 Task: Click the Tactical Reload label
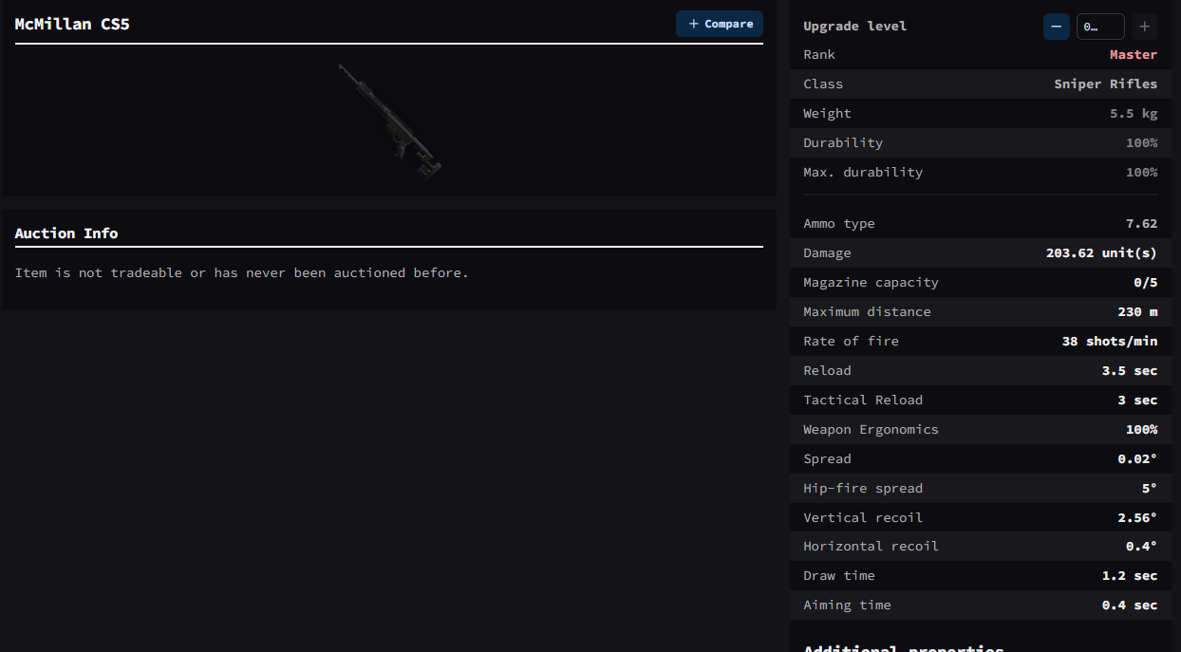pos(863,401)
